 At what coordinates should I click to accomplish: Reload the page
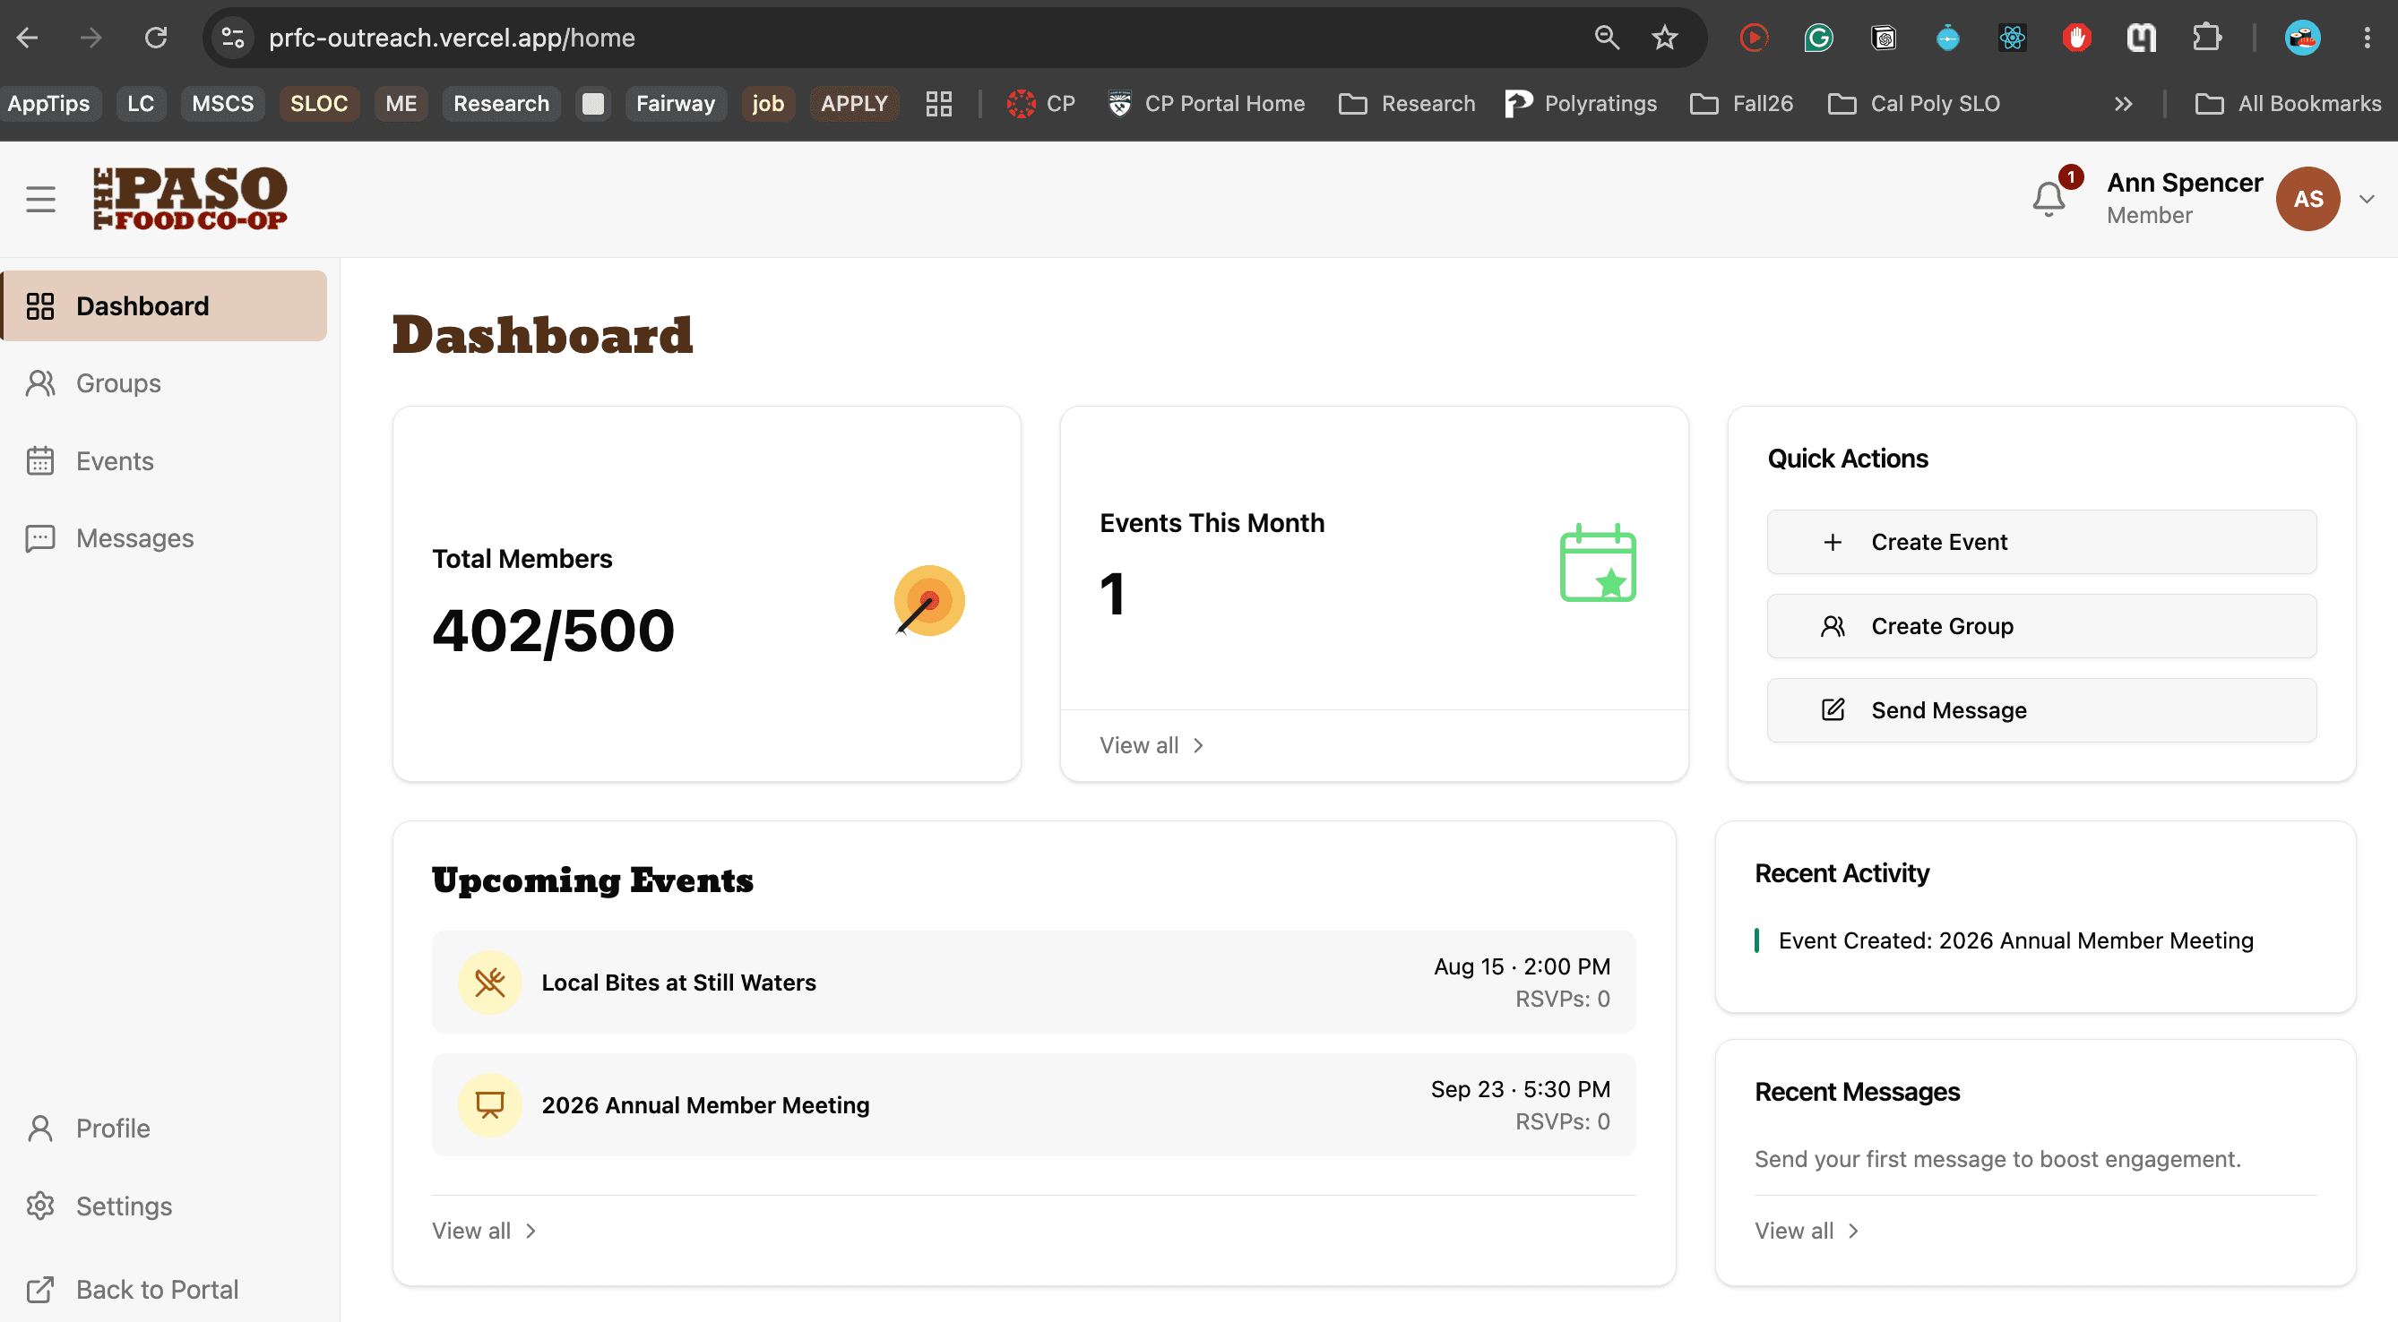pyautogui.click(x=155, y=38)
